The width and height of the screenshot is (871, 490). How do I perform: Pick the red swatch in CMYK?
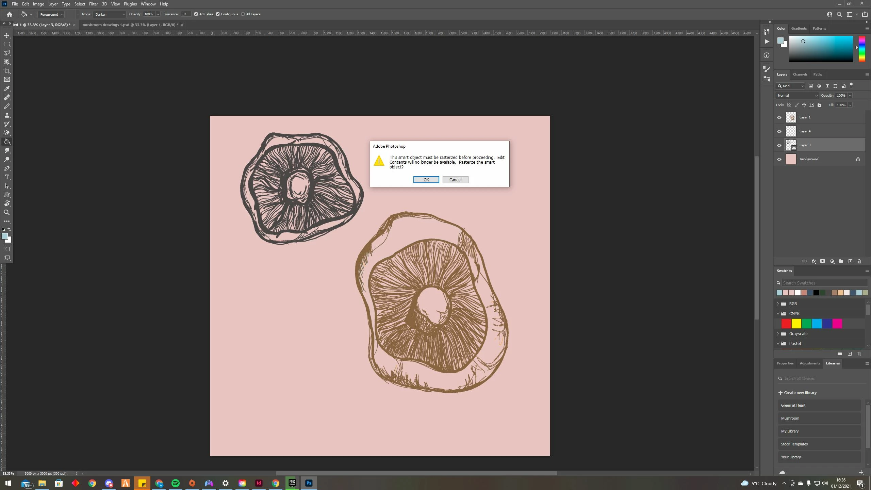pos(786,324)
